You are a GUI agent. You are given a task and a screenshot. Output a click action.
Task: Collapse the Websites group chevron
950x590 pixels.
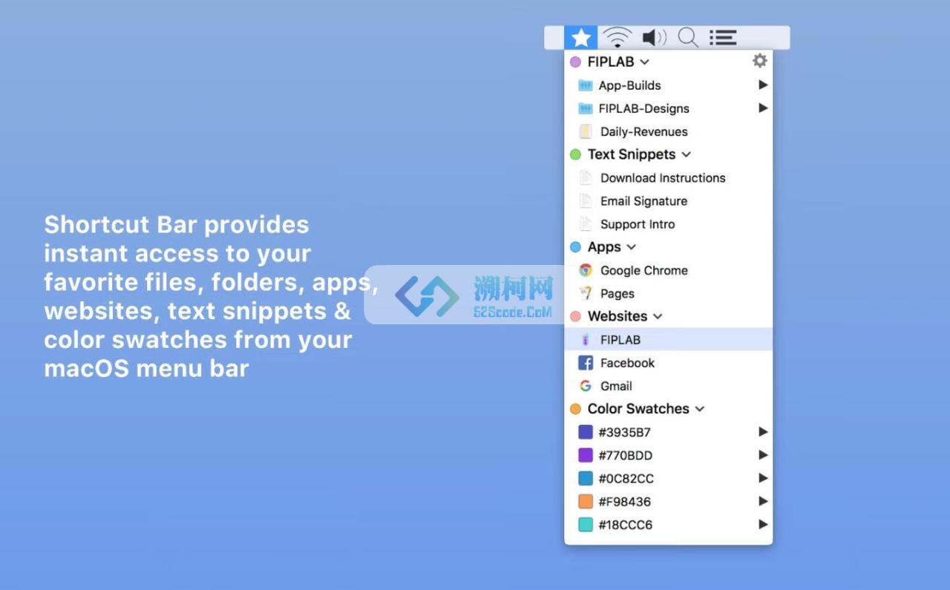[x=658, y=316]
